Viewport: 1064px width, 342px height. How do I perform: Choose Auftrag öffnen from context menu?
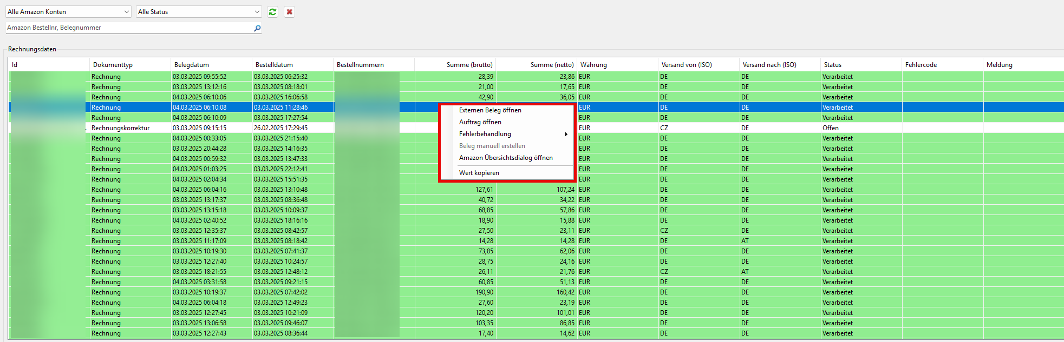(x=480, y=122)
